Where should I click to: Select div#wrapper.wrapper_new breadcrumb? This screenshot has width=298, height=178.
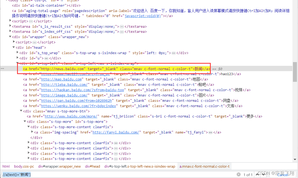point(59,167)
